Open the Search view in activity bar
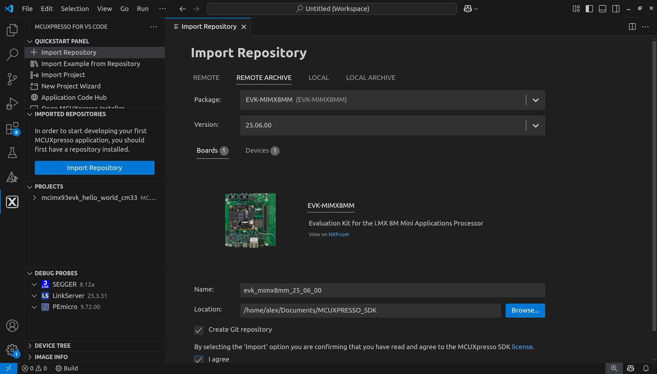Screen dimensions: 657x374 pos(12,54)
